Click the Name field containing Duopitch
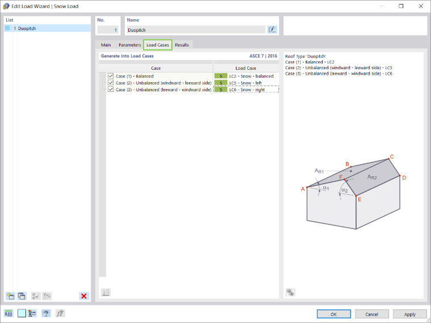Screen dimensions: 431x323 click(196, 29)
